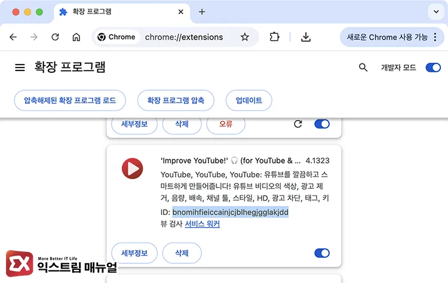Image resolution: width=448 pixels, height=283 pixels.
Task: Click the forward navigation arrow
Action: (x=34, y=37)
